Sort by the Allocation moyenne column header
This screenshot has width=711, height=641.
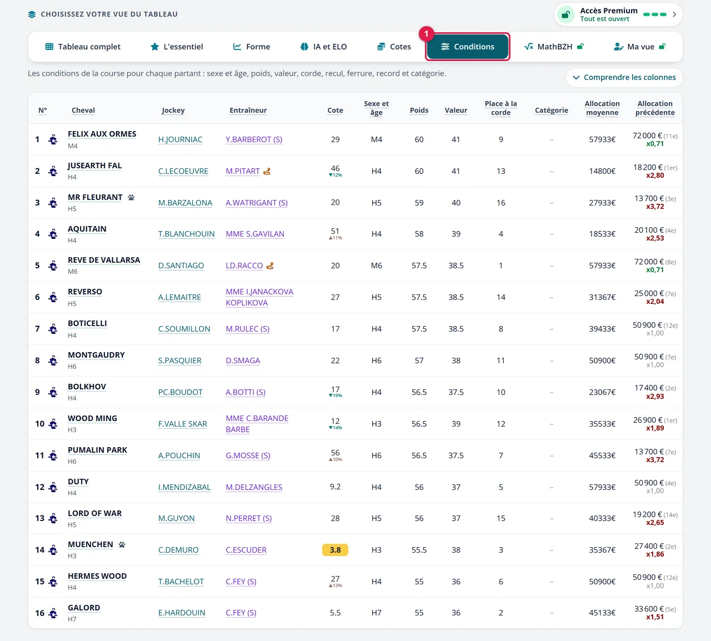click(602, 108)
